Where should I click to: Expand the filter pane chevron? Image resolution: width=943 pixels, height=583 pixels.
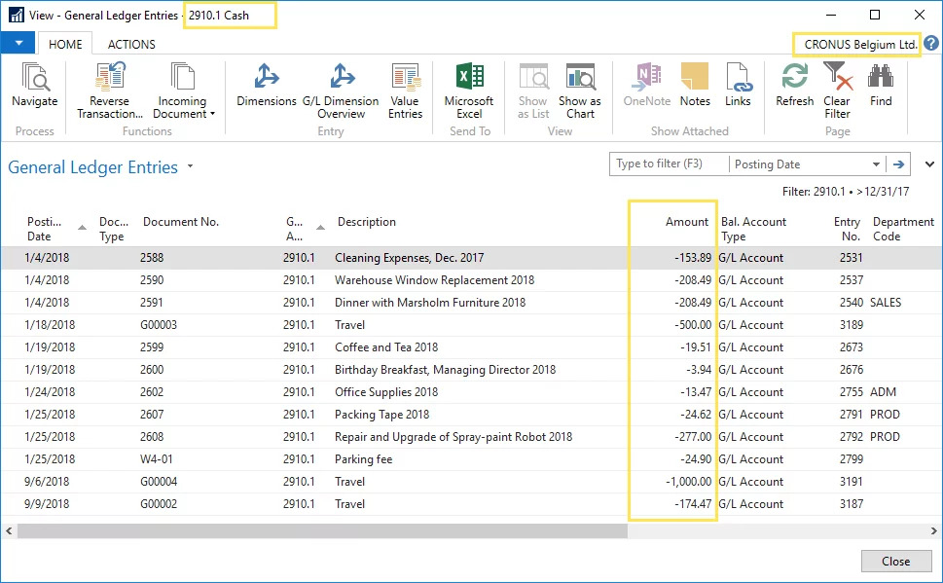point(929,164)
